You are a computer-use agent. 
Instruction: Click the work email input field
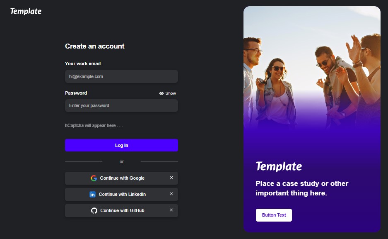121,76
